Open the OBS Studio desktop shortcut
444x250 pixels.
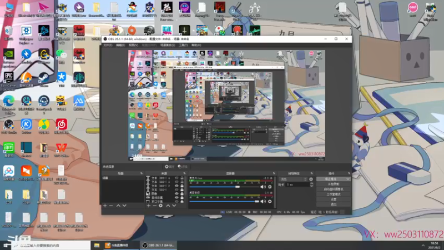tap(8, 127)
